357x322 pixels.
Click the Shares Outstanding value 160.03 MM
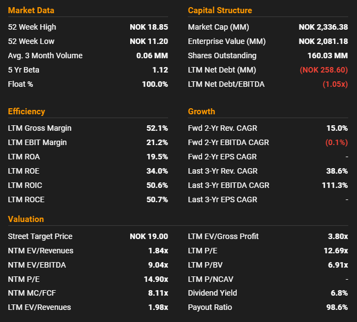click(x=327, y=55)
